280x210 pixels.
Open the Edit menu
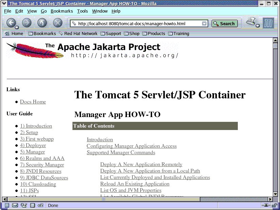[x=19, y=11]
